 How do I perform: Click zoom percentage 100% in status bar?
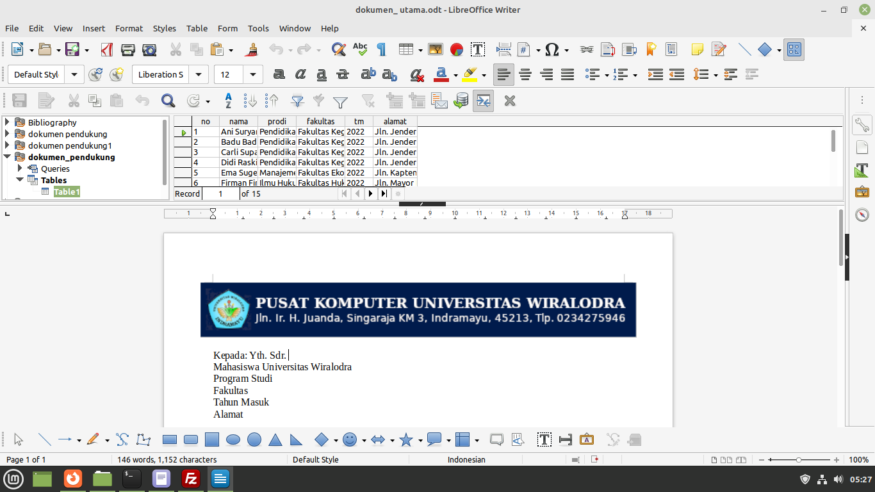(x=858, y=459)
